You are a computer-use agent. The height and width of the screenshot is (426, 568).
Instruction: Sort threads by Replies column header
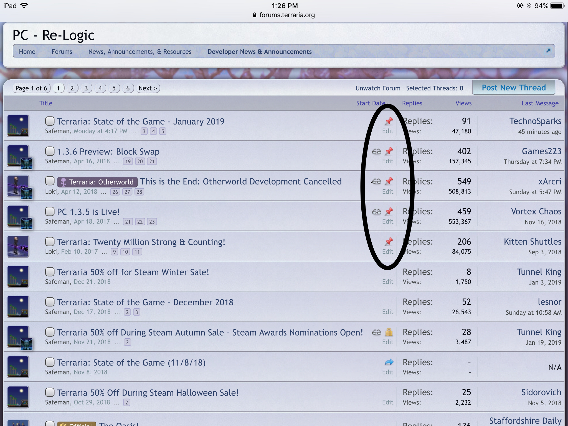click(412, 103)
